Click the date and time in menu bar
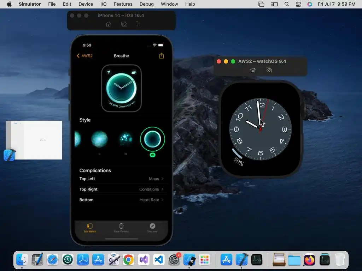The width and height of the screenshot is (362, 271). click(x=337, y=4)
